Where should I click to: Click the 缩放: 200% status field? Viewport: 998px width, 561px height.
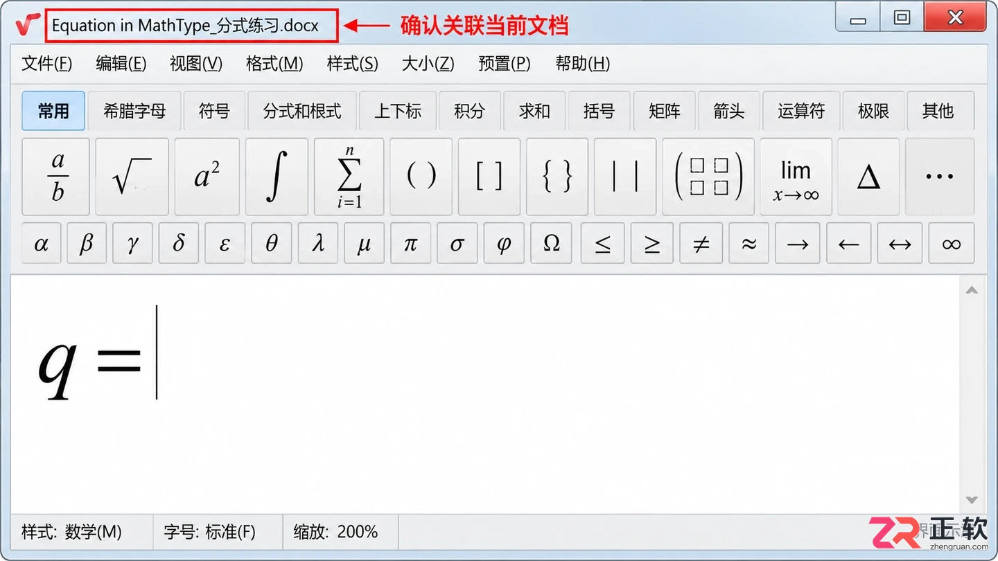(x=340, y=532)
